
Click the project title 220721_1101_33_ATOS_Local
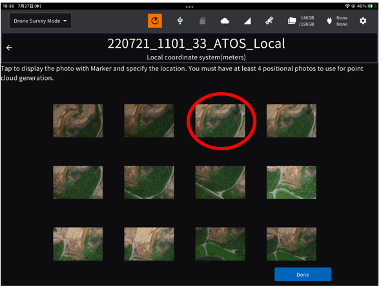coord(196,44)
